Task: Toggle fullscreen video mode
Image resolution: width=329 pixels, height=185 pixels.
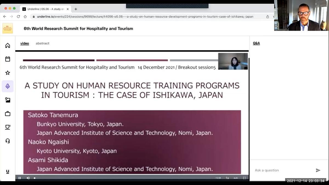Action: 244,178
